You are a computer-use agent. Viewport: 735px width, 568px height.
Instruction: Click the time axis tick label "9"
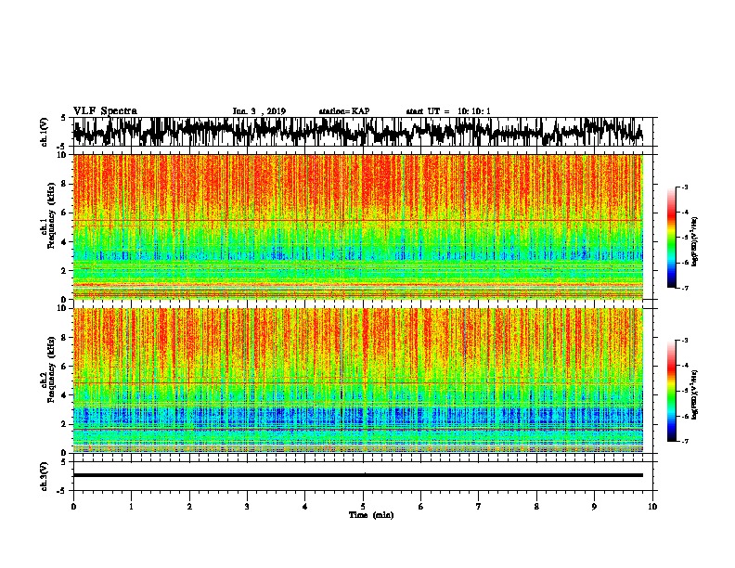[594, 507]
